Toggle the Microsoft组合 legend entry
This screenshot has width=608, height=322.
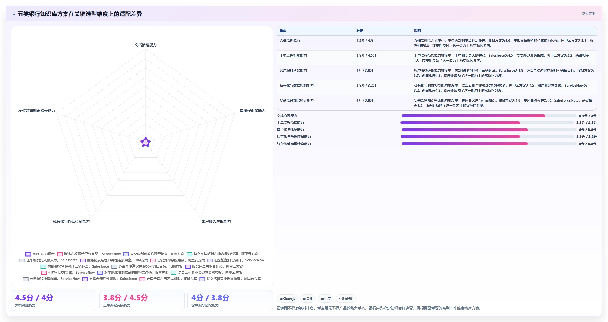coord(40,254)
